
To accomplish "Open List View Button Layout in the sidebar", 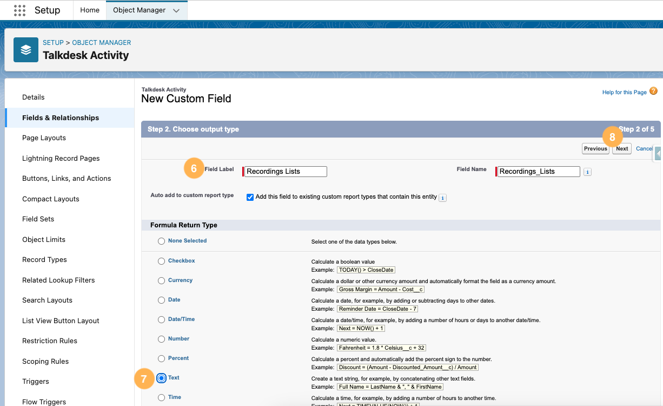I will tap(61, 321).
